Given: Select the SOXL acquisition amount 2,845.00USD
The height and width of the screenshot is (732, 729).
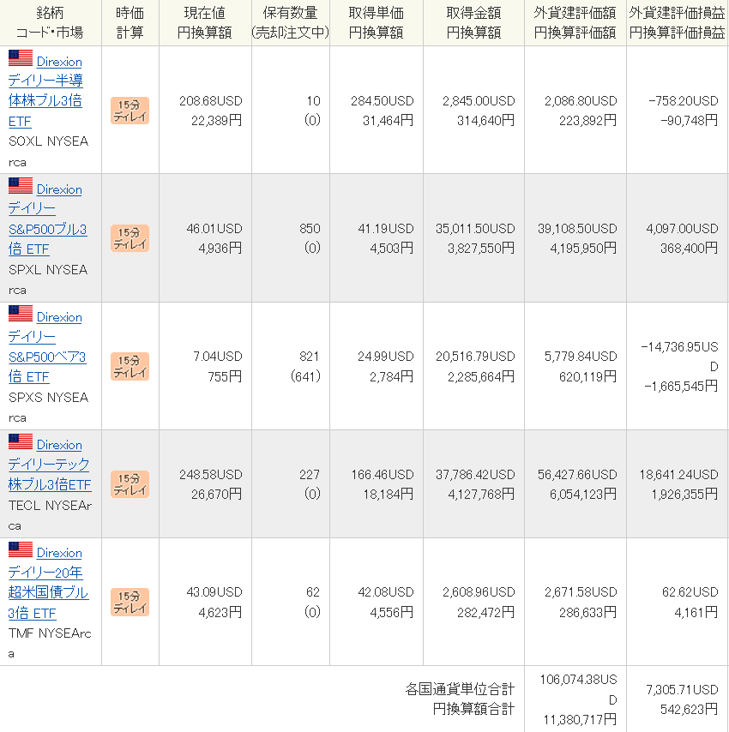Looking at the screenshot, I should click(479, 101).
